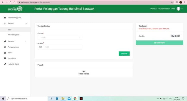Viewport: 187px width, 101px height.
Task: Open the Chrome three-dot menu
Action: coord(185,2)
